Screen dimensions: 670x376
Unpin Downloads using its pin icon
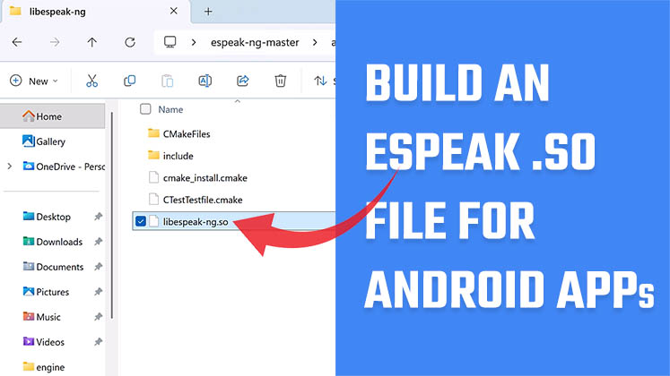point(99,242)
